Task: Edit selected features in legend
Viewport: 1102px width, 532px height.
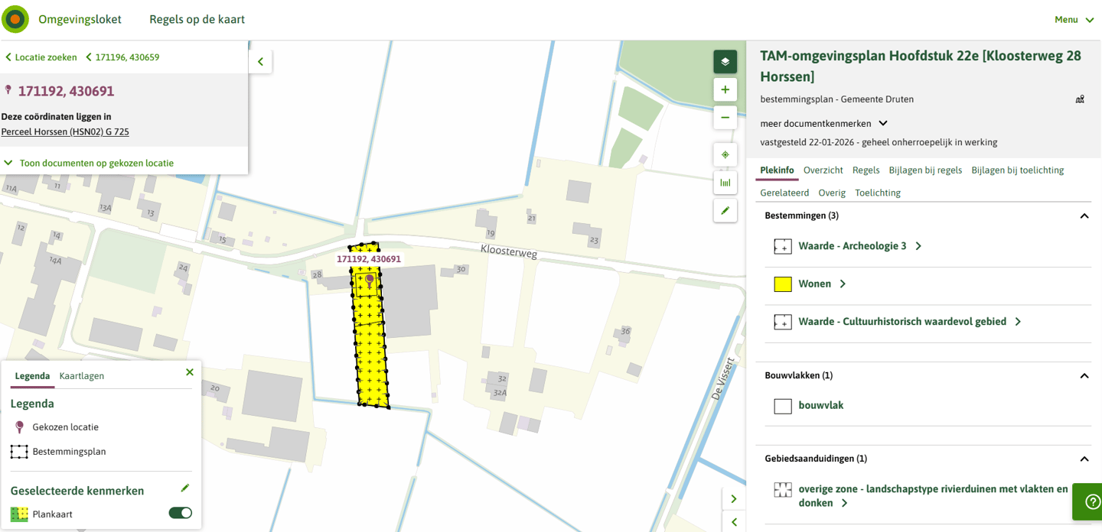Action: 184,488
